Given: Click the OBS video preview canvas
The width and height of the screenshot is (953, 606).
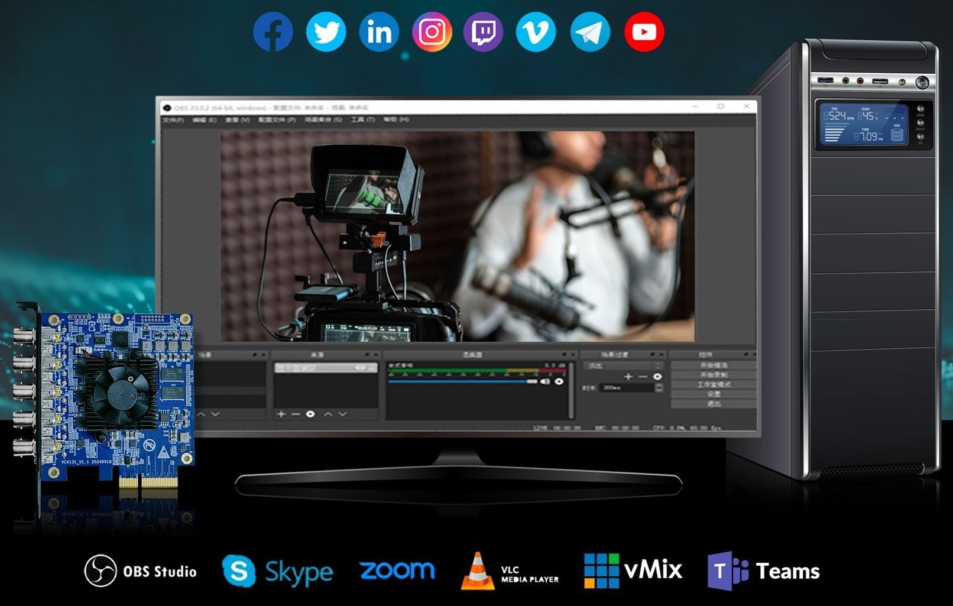Looking at the screenshot, I should (x=458, y=236).
